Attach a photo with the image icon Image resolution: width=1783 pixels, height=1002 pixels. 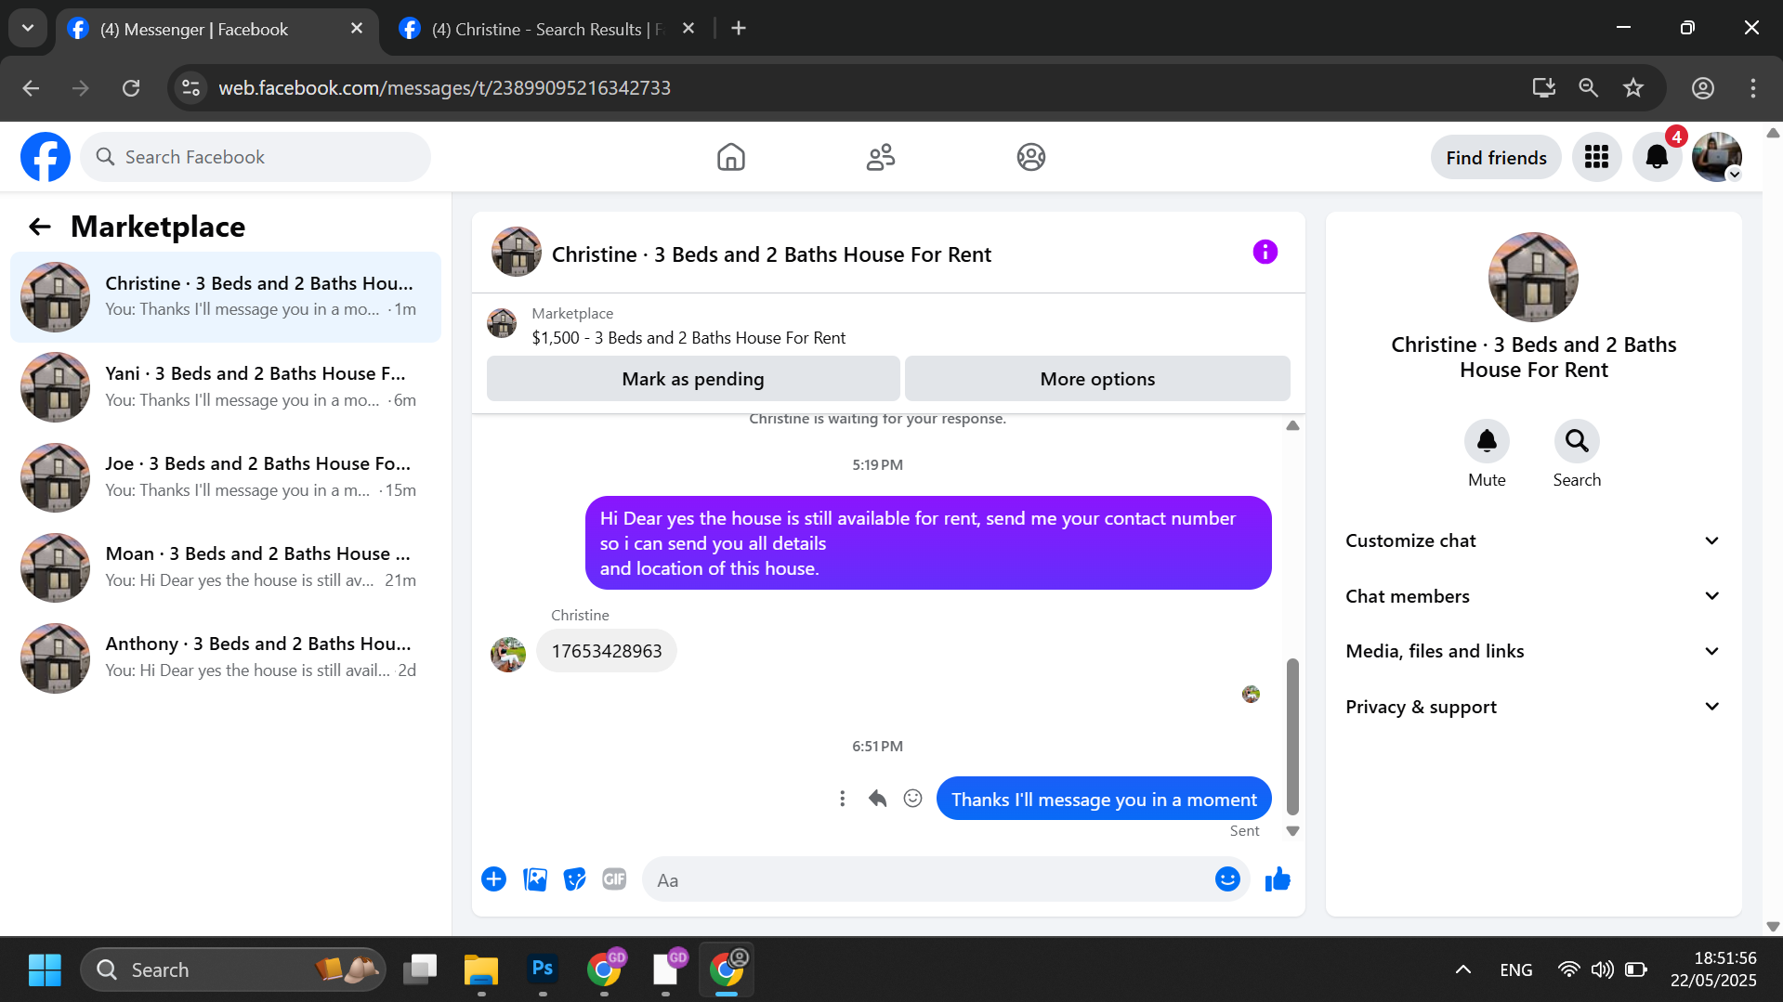click(x=535, y=878)
